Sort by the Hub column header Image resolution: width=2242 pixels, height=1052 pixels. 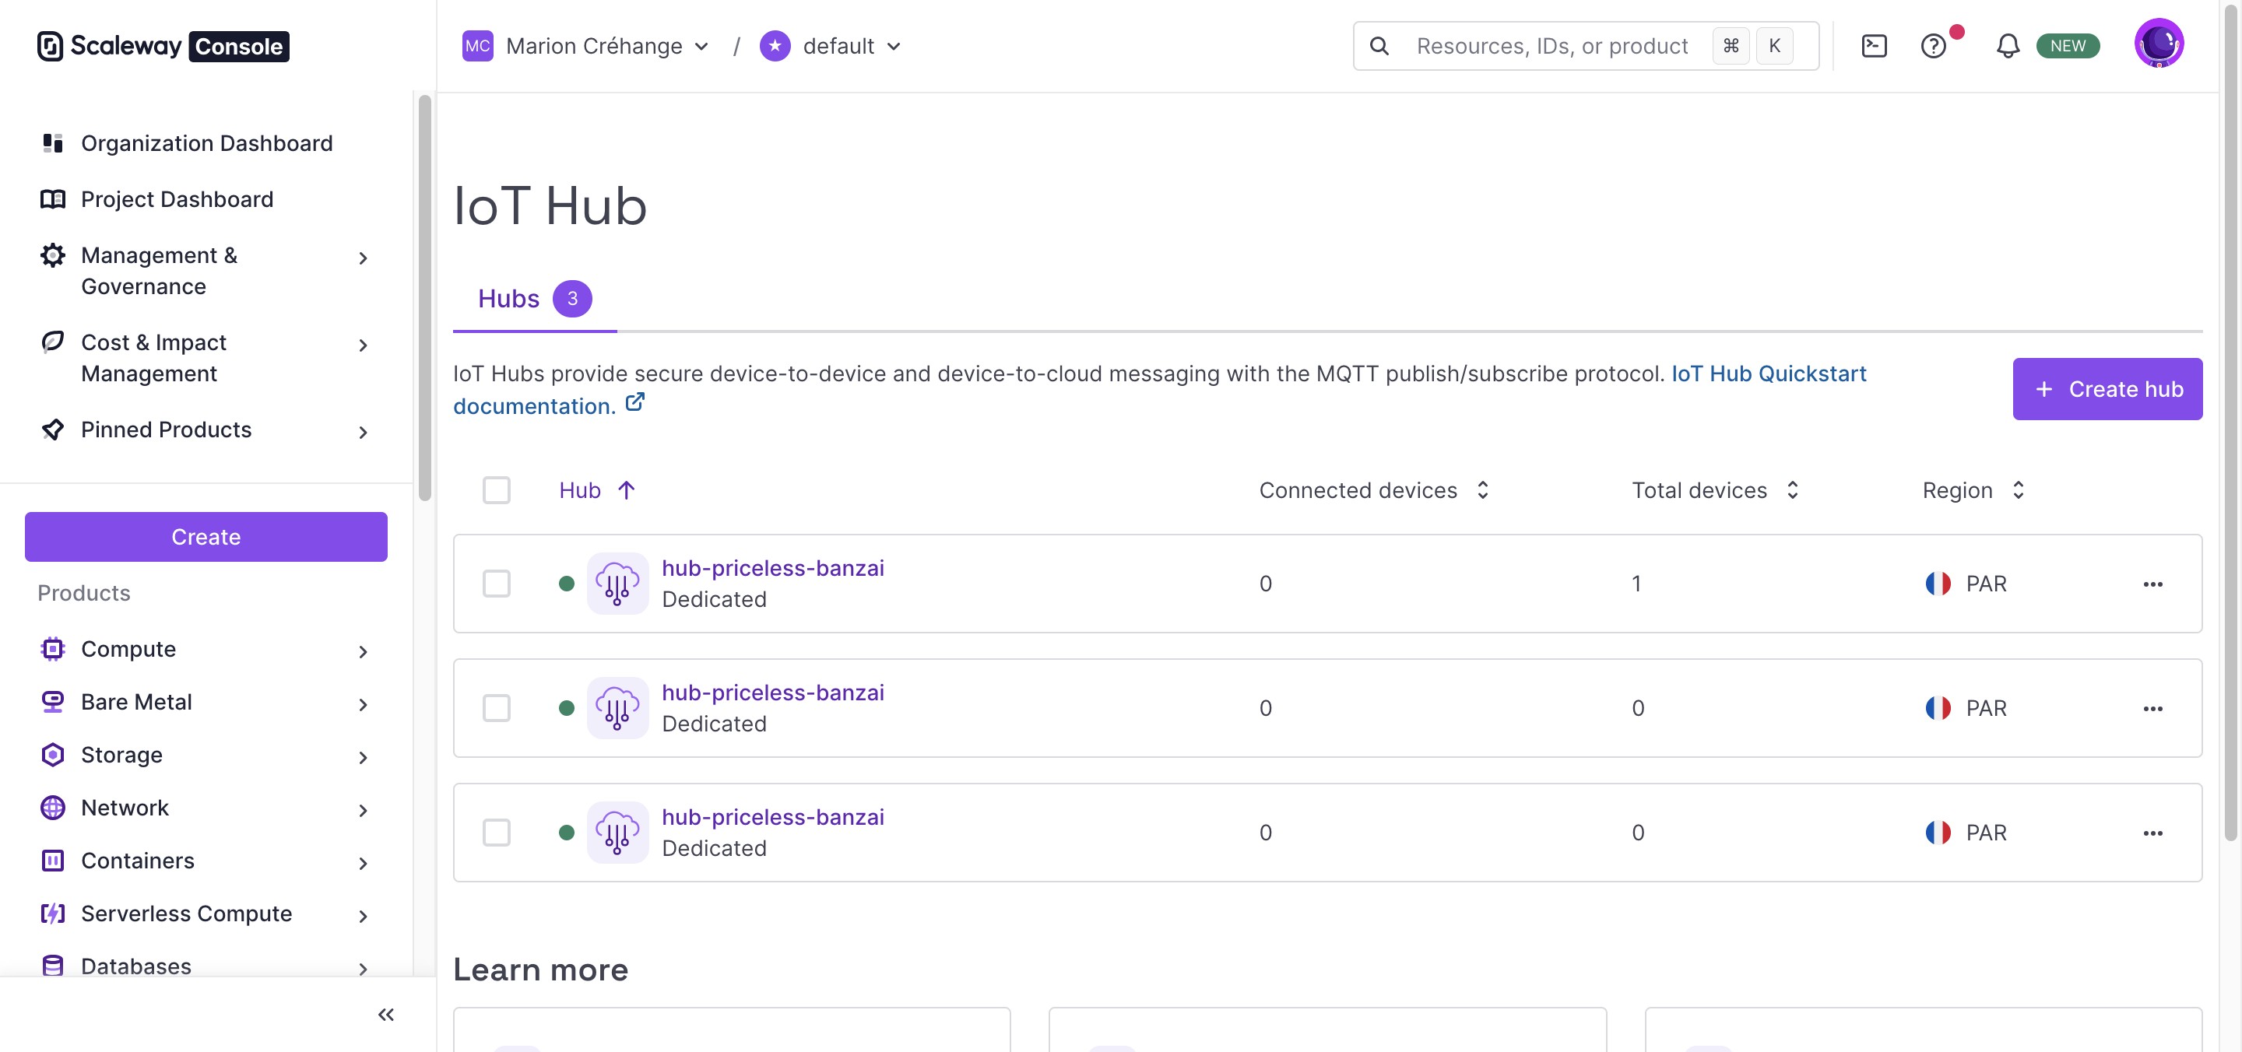[x=597, y=490]
